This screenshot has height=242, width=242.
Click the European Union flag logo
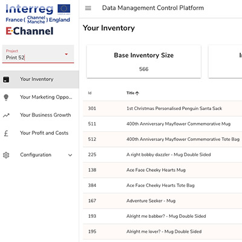click(64, 9)
